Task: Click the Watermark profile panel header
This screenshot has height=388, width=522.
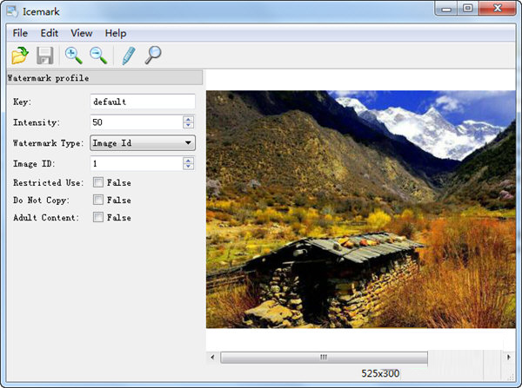Action: pos(104,78)
